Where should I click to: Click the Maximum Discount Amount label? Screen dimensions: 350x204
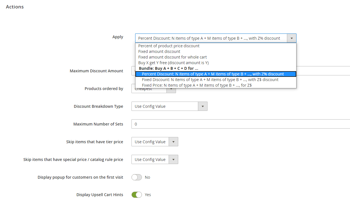coord(96,71)
